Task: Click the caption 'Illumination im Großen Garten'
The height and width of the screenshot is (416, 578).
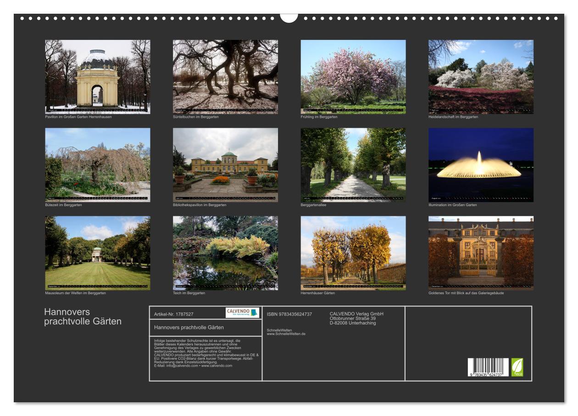Action: [453, 205]
